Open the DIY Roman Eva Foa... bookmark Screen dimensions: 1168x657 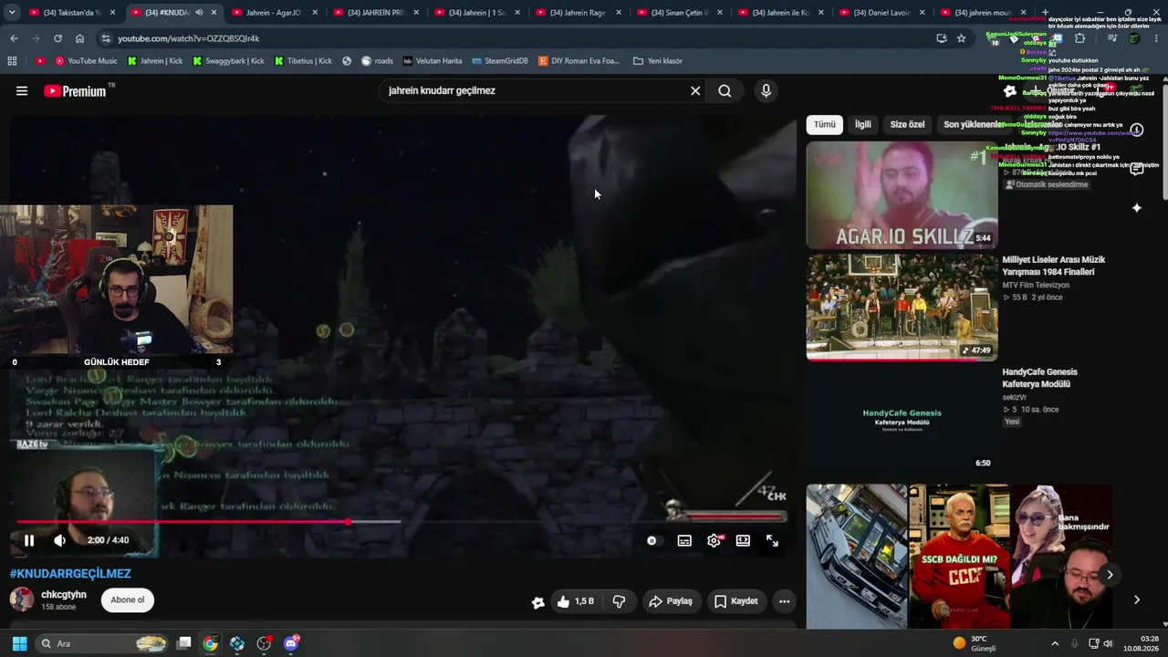[x=579, y=61]
